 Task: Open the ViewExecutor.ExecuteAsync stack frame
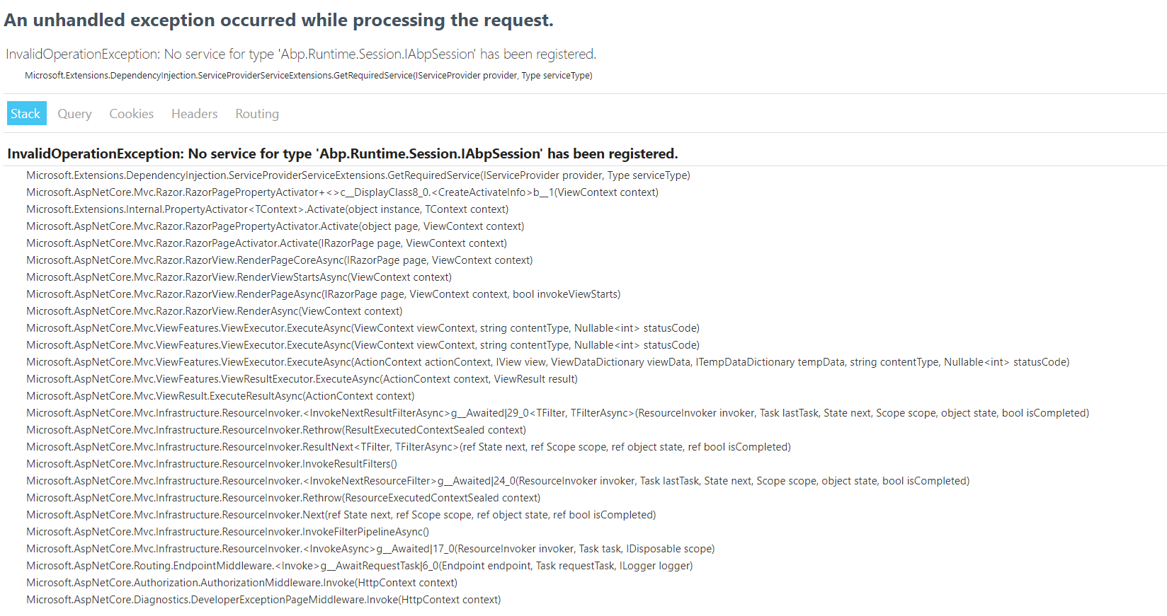(363, 327)
